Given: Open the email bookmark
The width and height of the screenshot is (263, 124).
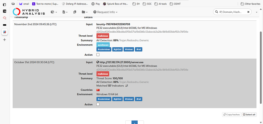Looking at the screenshot, I should [24, 4].
